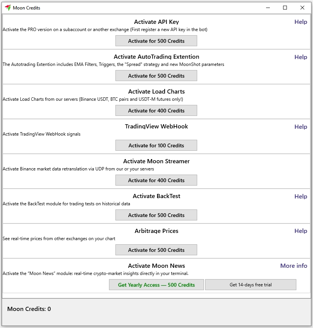The image size is (313, 328).
Task: Open Help for TradingView WebHook
Action: coord(301,127)
